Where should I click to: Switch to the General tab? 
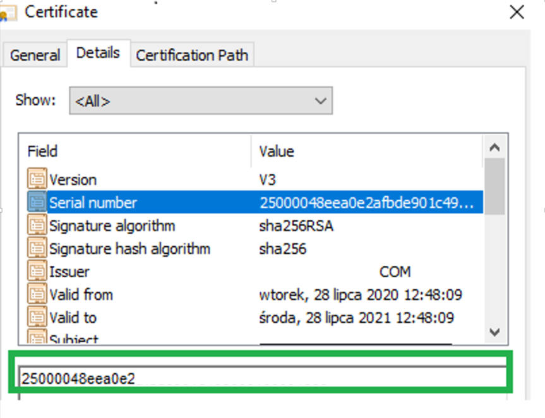pyautogui.click(x=35, y=56)
